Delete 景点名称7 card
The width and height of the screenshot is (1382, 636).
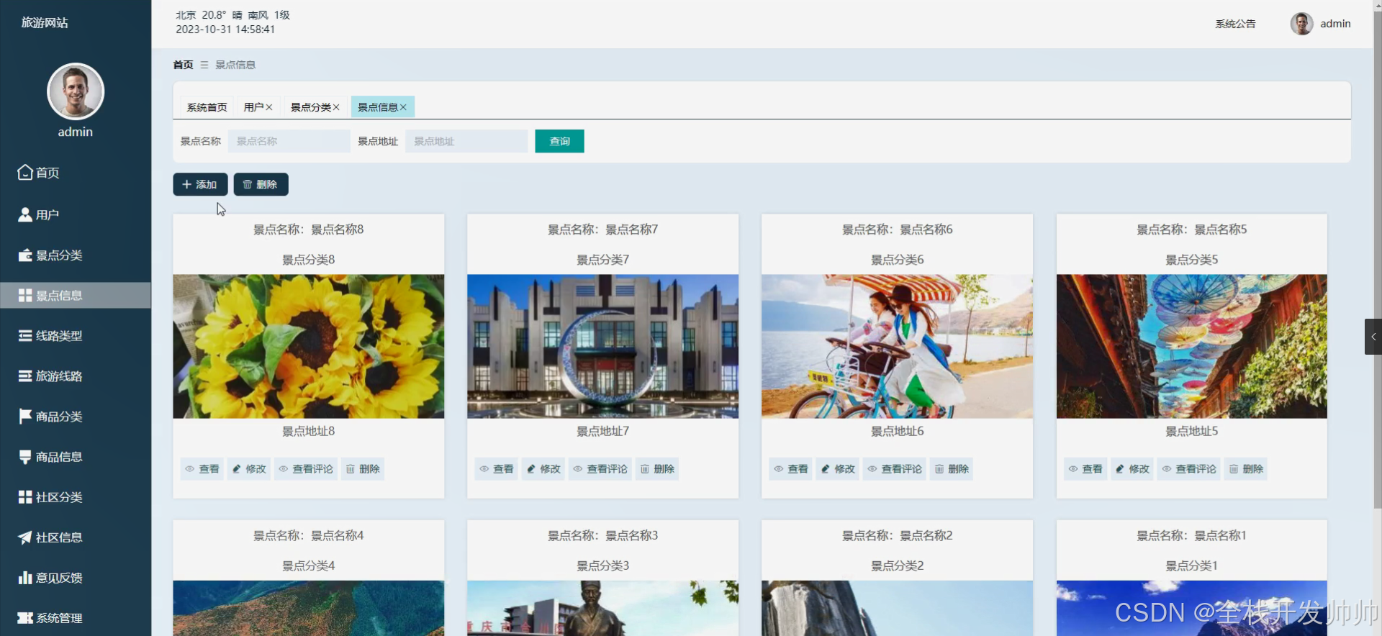[656, 469]
